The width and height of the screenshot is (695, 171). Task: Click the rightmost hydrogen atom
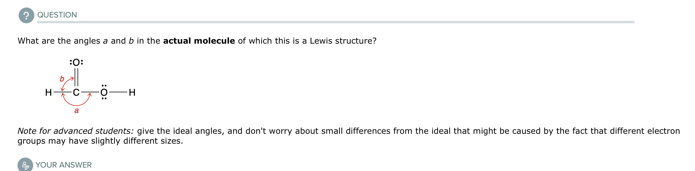[x=132, y=92]
